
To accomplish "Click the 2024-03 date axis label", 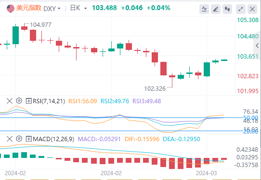I will tap(207, 173).
